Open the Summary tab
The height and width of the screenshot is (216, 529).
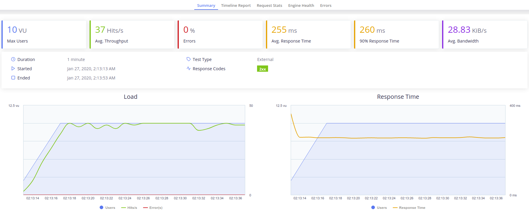pyautogui.click(x=206, y=5)
